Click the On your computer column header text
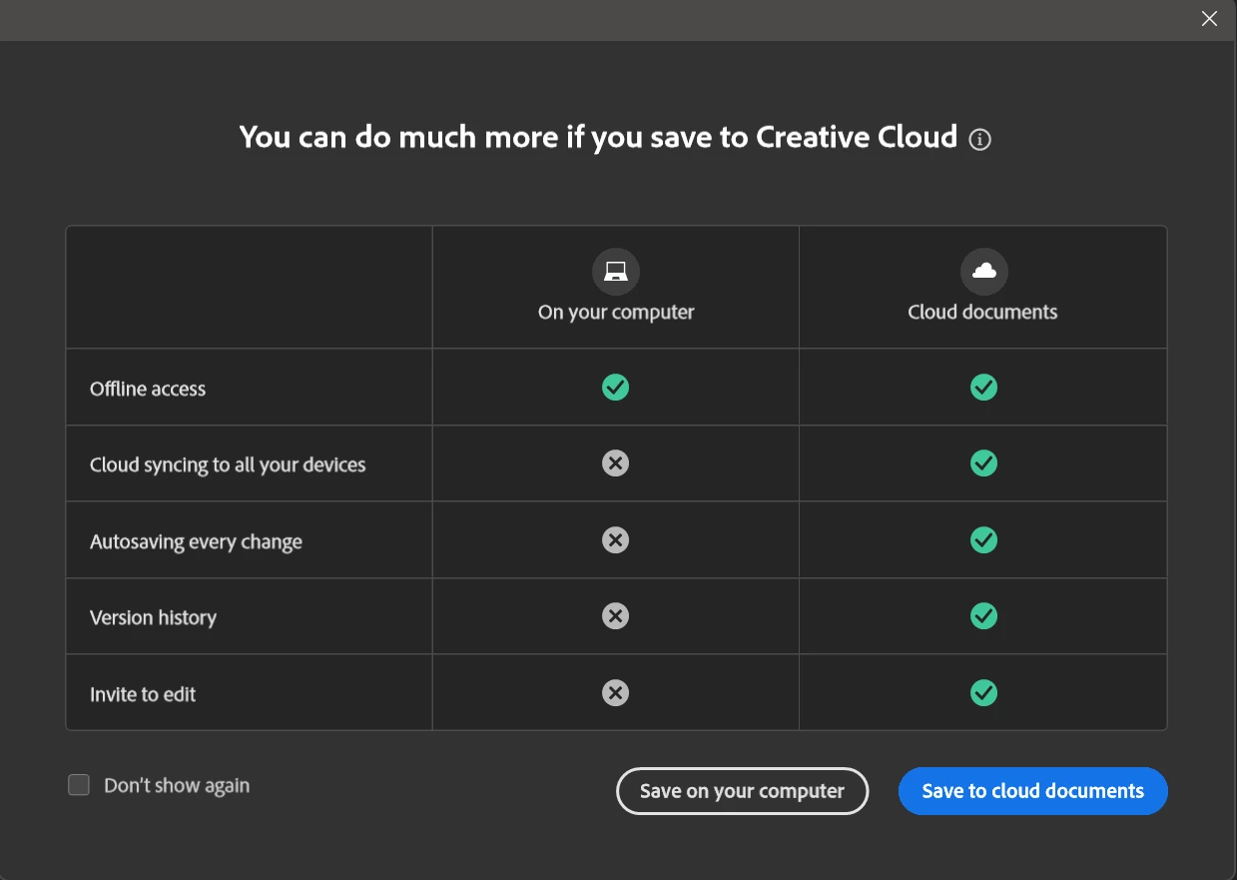 (616, 313)
